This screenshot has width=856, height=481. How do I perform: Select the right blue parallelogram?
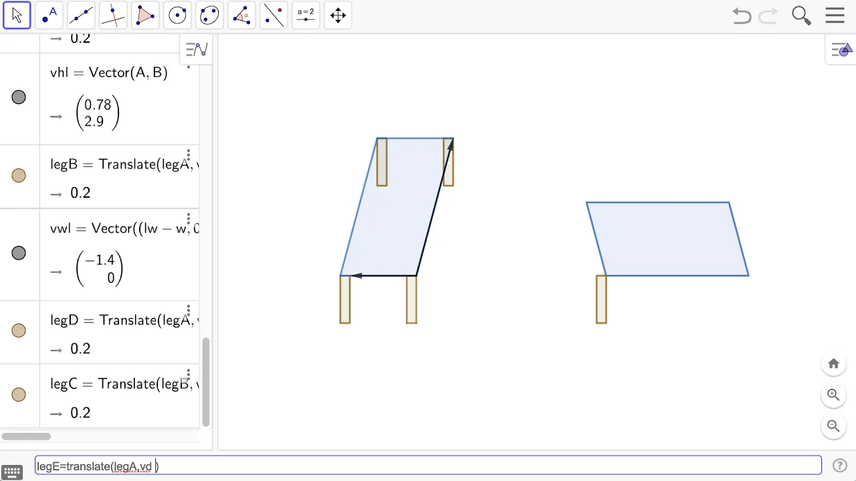(667, 238)
